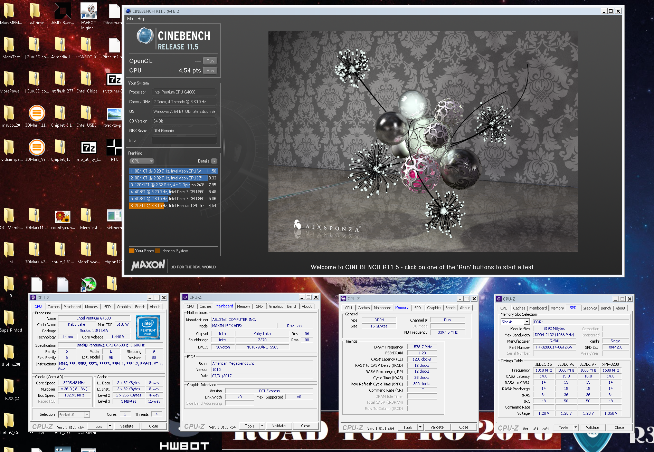Open the CPU ranking dropdown in Cinebench
This screenshot has height=452, width=654.
click(142, 161)
